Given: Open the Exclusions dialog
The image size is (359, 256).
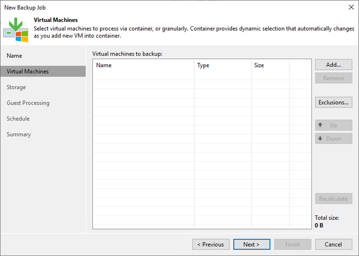Looking at the screenshot, I should [333, 102].
